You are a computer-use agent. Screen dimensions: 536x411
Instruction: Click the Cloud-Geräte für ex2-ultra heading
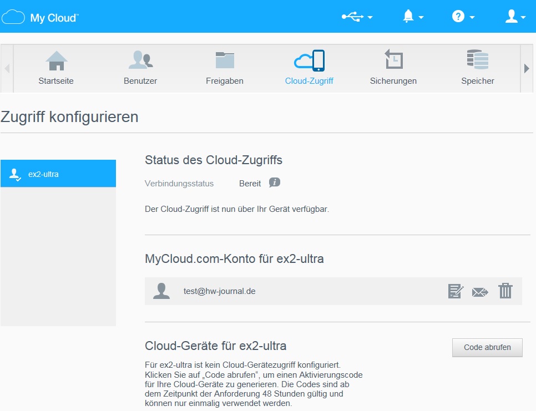[x=216, y=346]
